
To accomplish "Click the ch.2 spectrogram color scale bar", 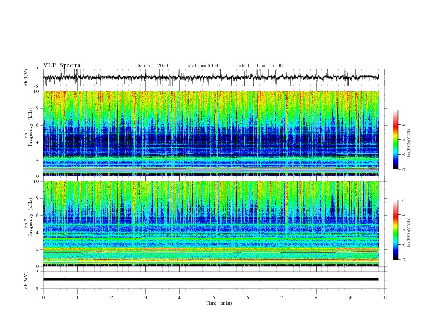I will point(396,230).
